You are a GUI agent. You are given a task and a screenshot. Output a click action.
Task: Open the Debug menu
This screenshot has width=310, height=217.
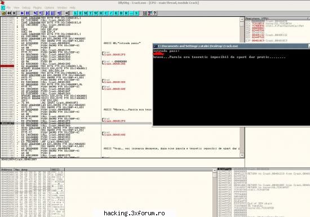[x=26, y=7]
